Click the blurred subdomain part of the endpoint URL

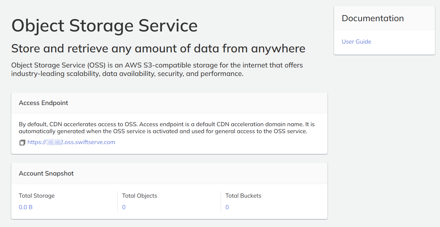pos(54,142)
